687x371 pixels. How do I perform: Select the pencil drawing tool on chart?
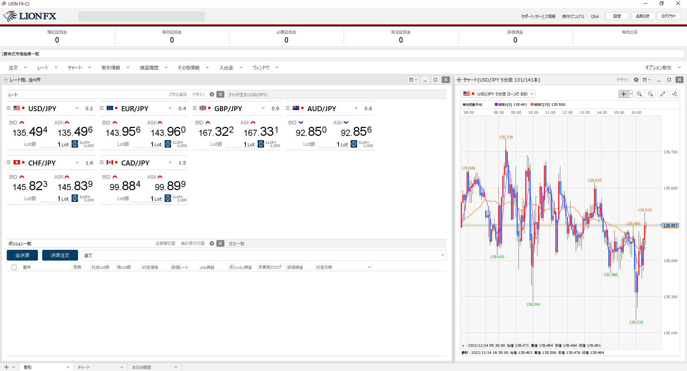pyautogui.click(x=663, y=94)
